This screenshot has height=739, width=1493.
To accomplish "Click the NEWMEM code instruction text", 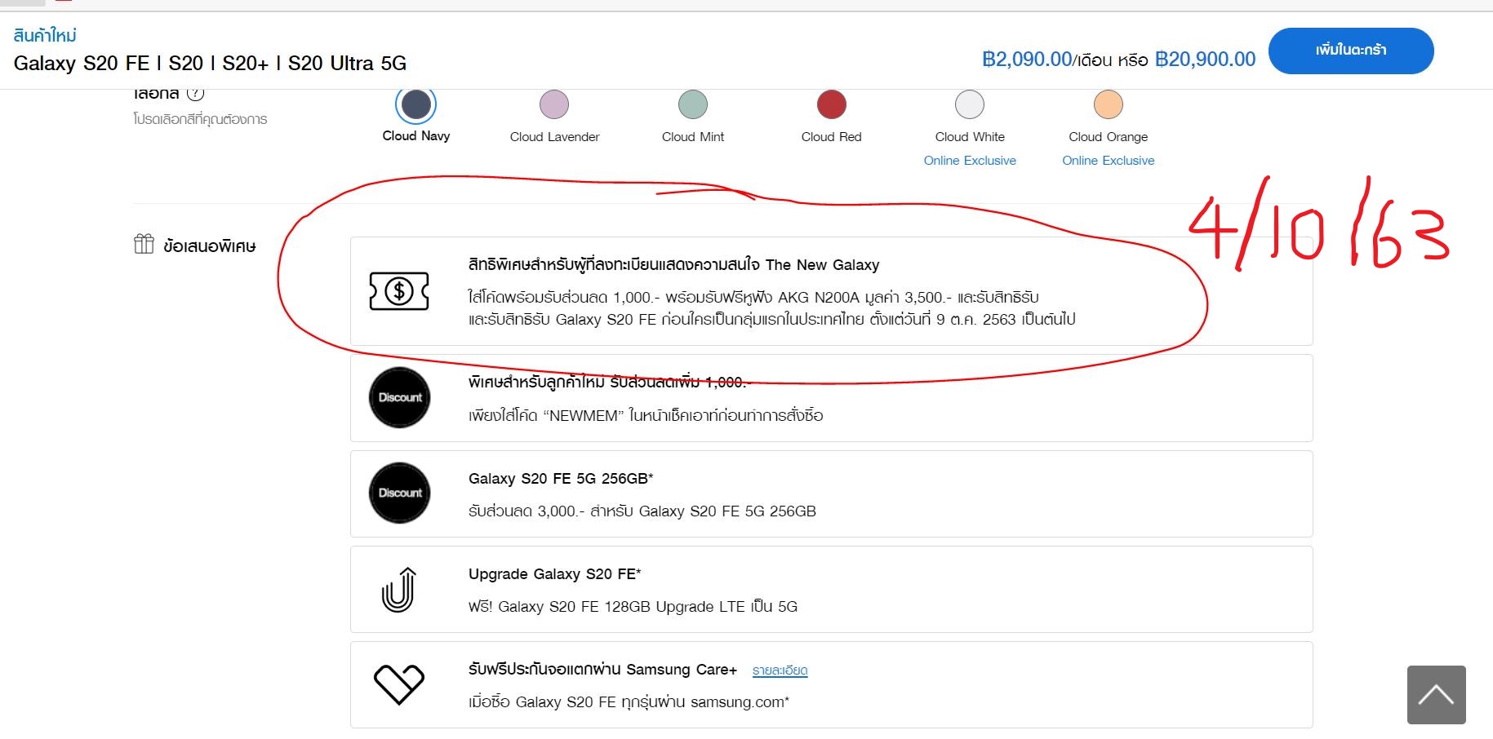I will click(x=646, y=416).
